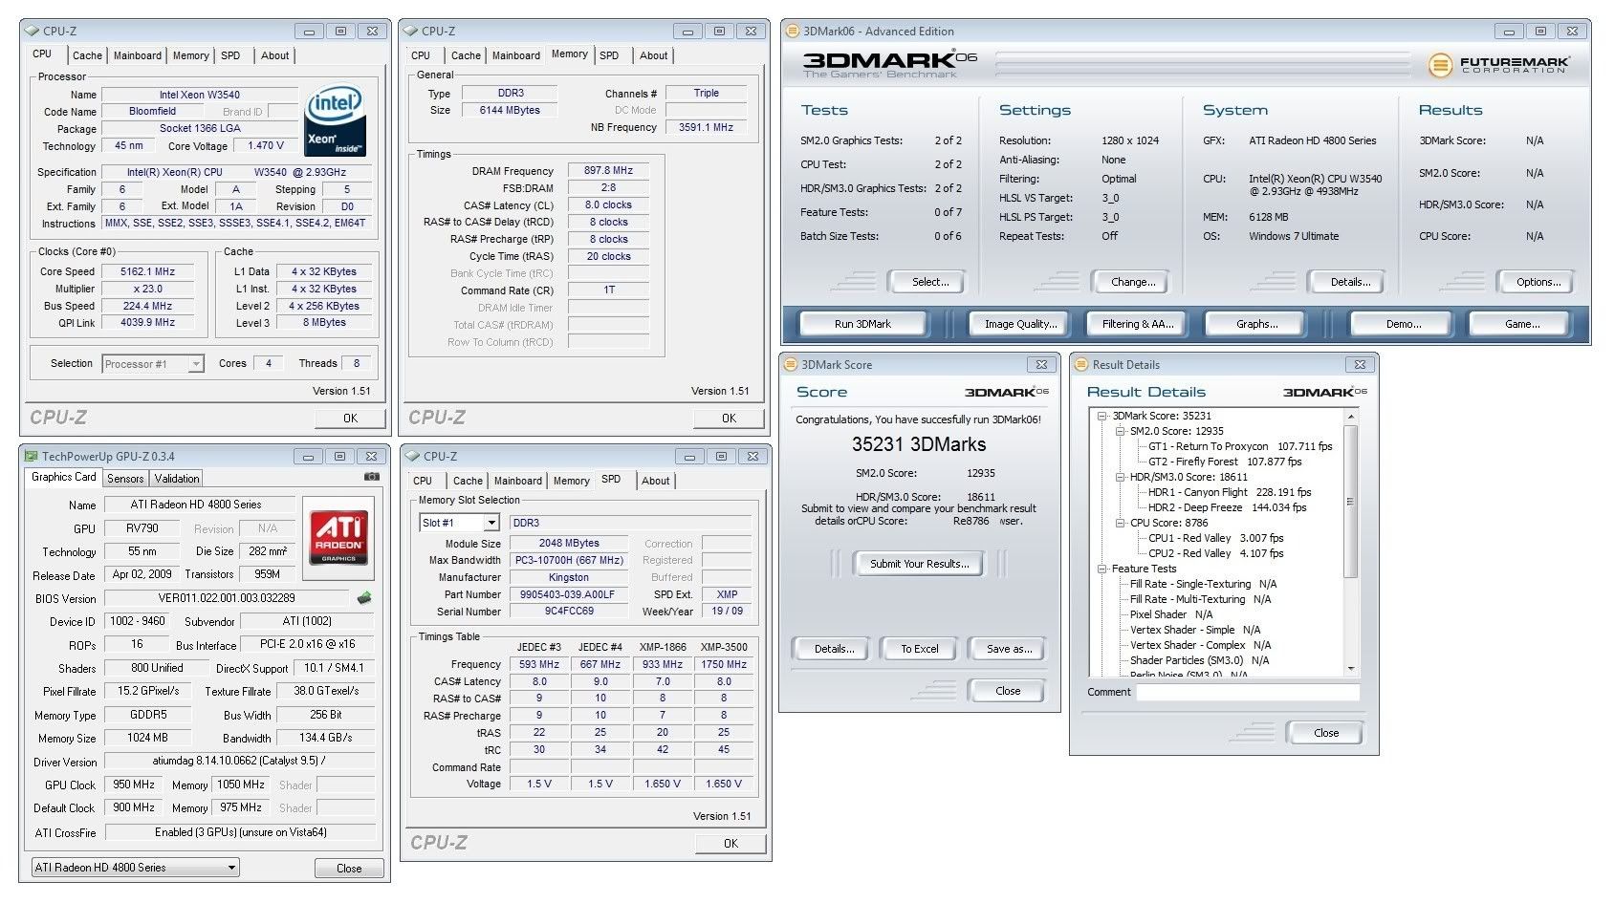Click the Intel Xeon inside logo in CPU-Z
The image size is (1614, 903).
(336, 121)
